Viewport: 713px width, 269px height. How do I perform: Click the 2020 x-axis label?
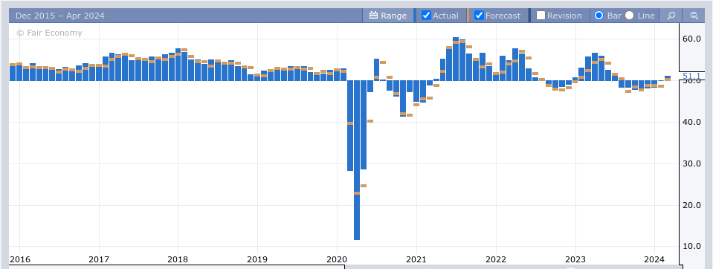(x=337, y=259)
